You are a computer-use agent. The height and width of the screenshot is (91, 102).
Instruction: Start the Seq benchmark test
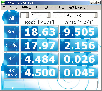pos(12,32)
